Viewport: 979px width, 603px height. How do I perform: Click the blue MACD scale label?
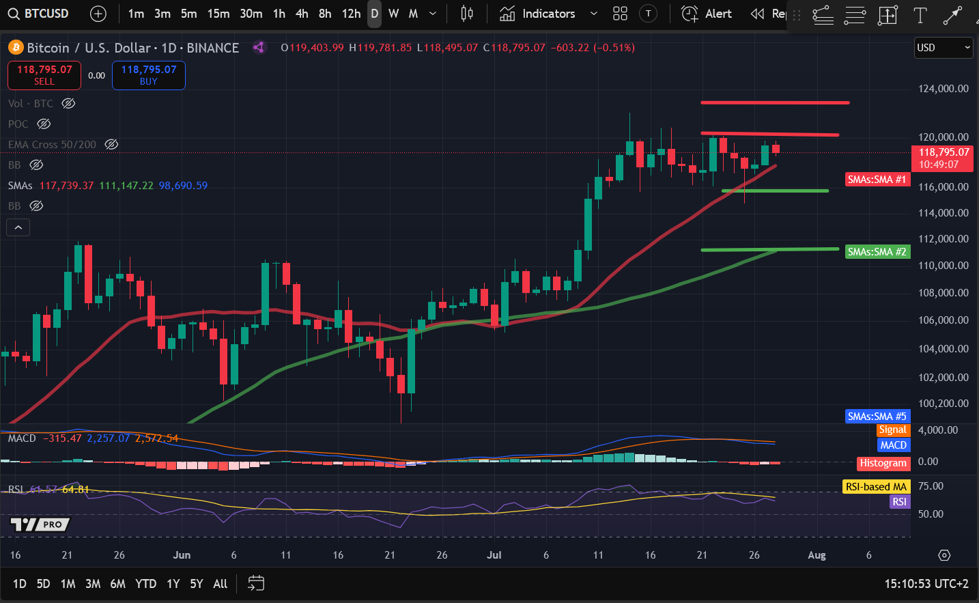pos(893,445)
